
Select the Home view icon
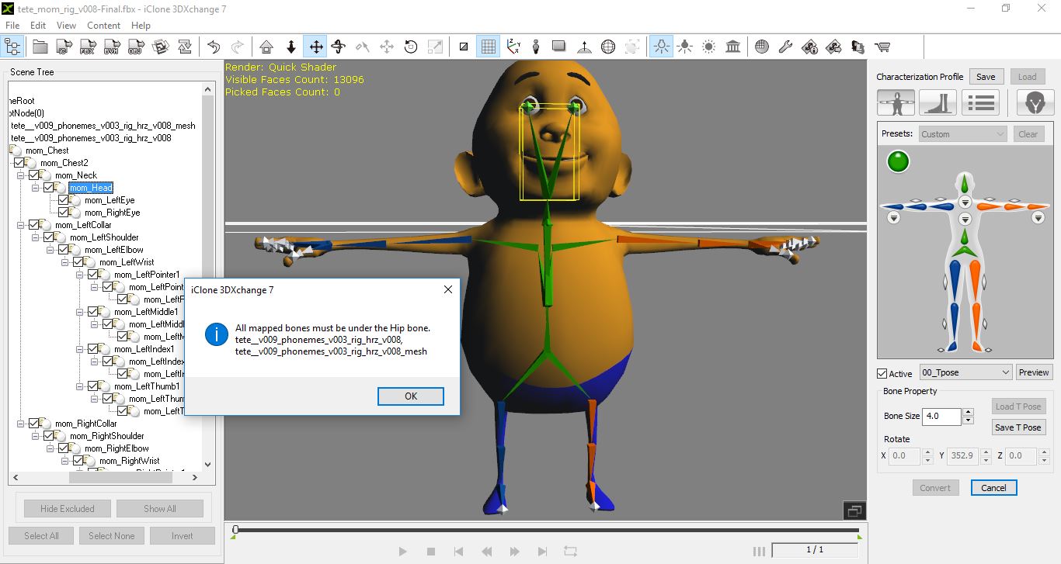click(x=266, y=47)
